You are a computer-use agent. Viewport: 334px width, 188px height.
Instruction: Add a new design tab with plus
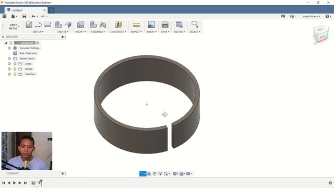51,10
